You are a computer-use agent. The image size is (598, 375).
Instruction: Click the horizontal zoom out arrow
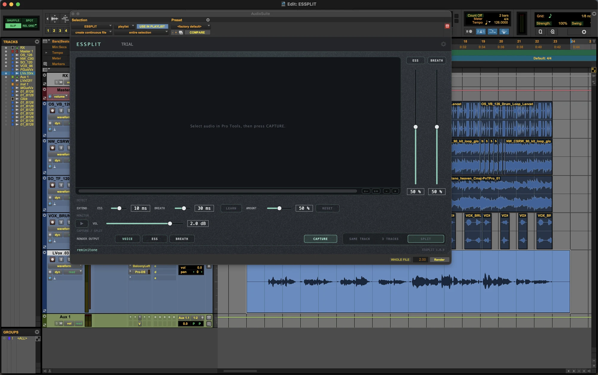point(47,19)
